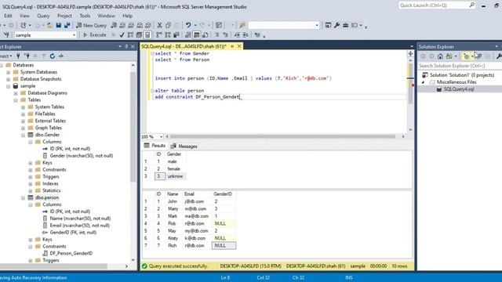The image size is (502, 282).
Task: Open the Tools menu
Action: pos(85,16)
